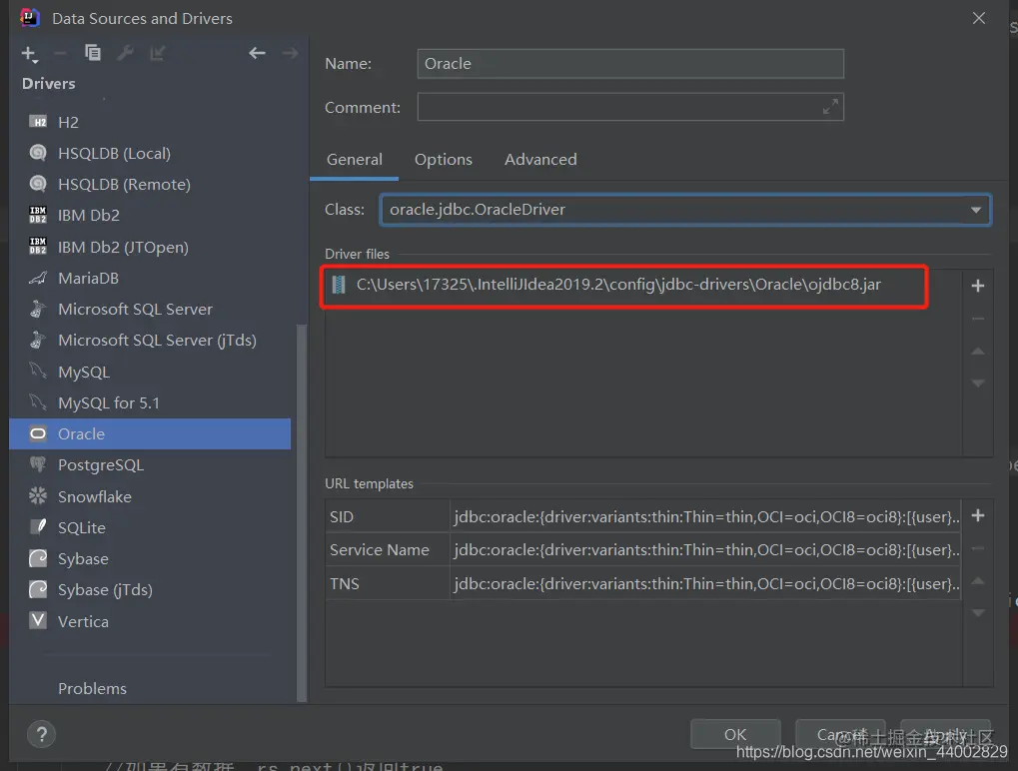Click the wrench settings icon
This screenshot has height=771, width=1018.
pyautogui.click(x=125, y=53)
